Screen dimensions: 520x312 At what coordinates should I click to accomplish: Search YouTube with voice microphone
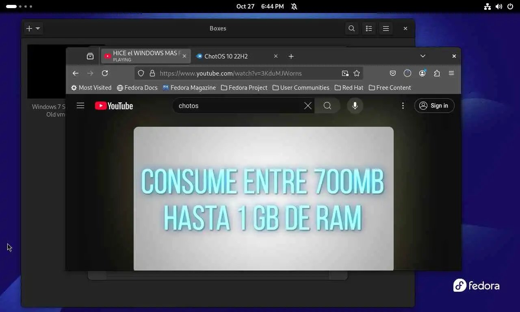[x=355, y=106]
